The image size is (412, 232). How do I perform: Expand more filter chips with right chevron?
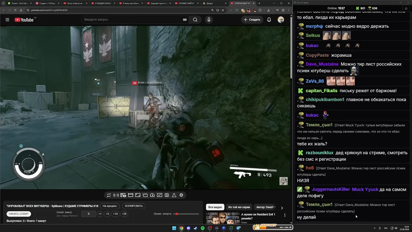point(282,208)
